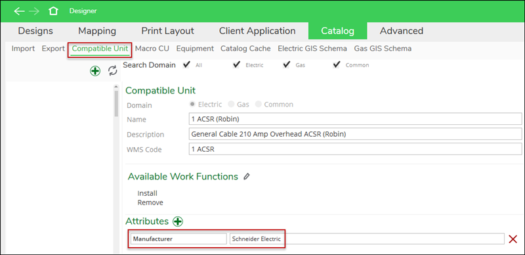The width and height of the screenshot is (525, 255).
Task: Click into the Name field
Action: tap(355, 119)
